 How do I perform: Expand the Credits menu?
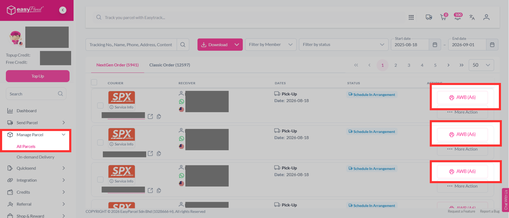pos(36,192)
